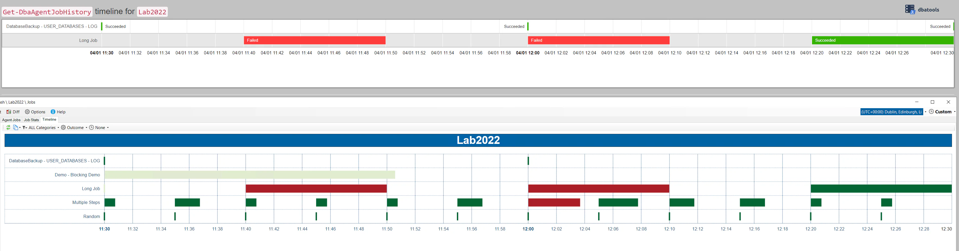The height and width of the screenshot is (251, 959).
Task: Click the clock icon beside Custom
Action: (x=931, y=111)
